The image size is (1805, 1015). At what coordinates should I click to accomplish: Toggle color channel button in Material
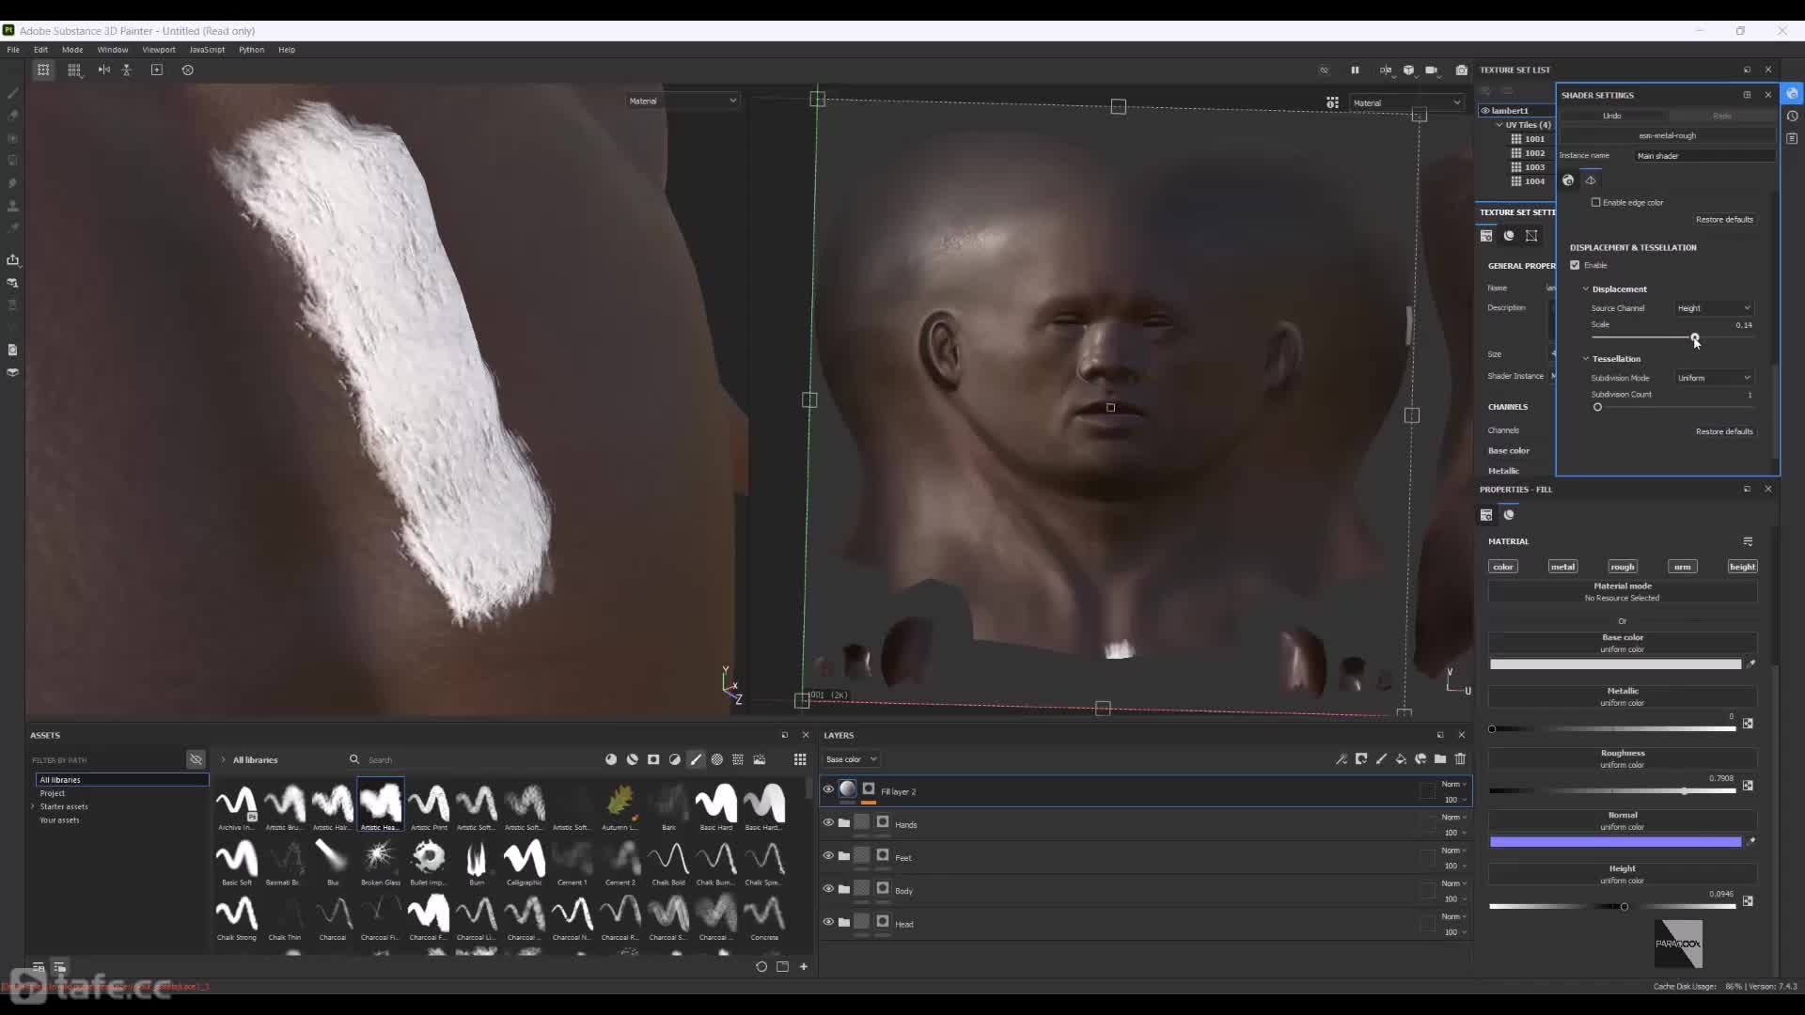click(1503, 567)
